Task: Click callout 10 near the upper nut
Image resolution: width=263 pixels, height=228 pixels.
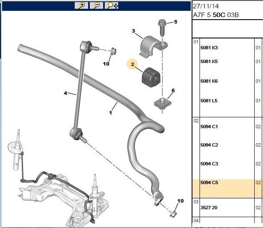Action: pos(106,64)
